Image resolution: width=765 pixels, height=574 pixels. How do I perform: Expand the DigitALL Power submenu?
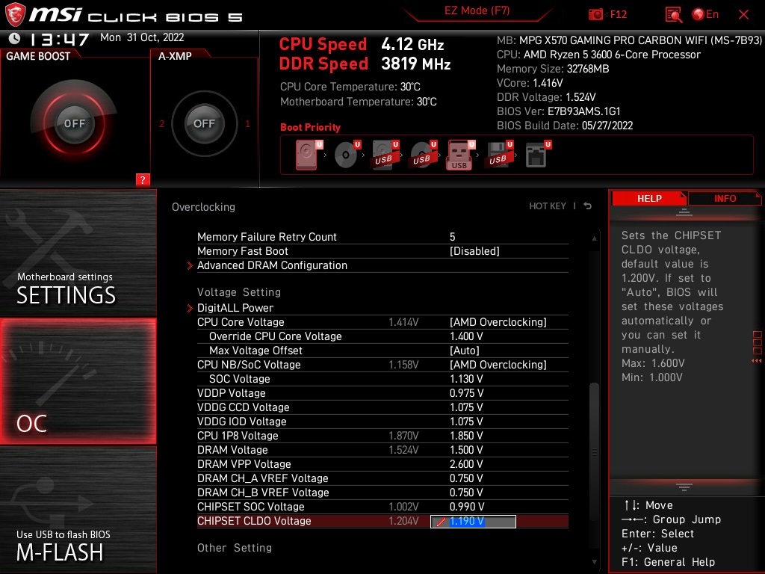tap(235, 308)
